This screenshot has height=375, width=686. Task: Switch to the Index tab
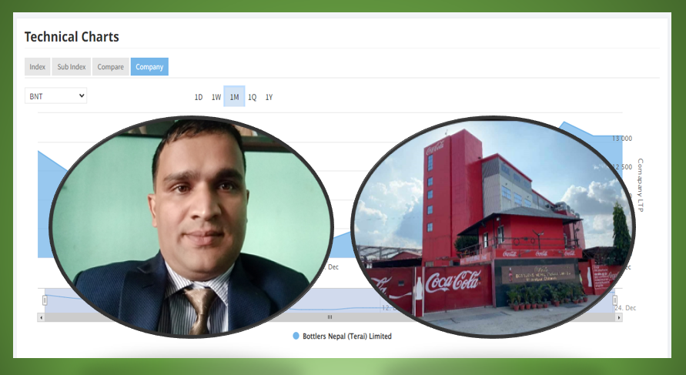(x=37, y=67)
